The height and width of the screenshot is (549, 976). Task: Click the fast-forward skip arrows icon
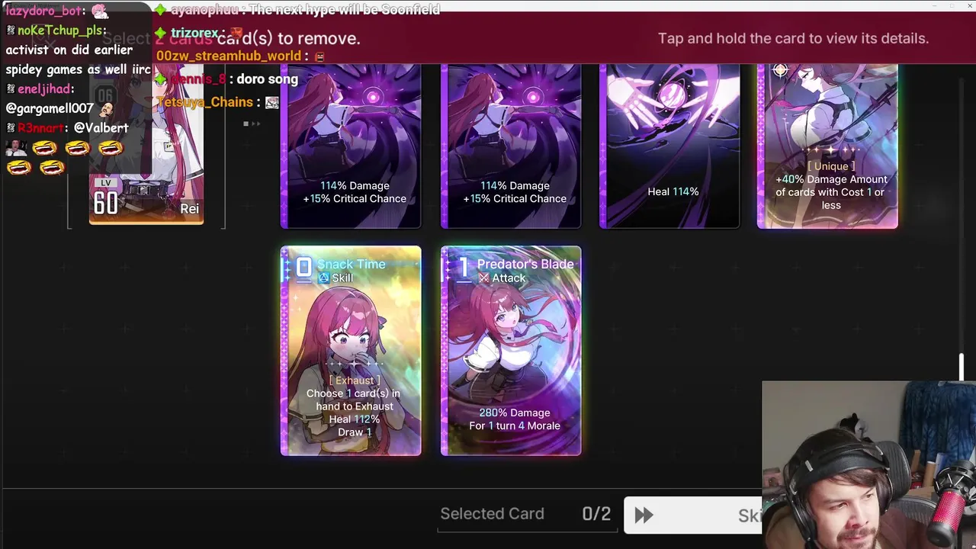pos(644,515)
